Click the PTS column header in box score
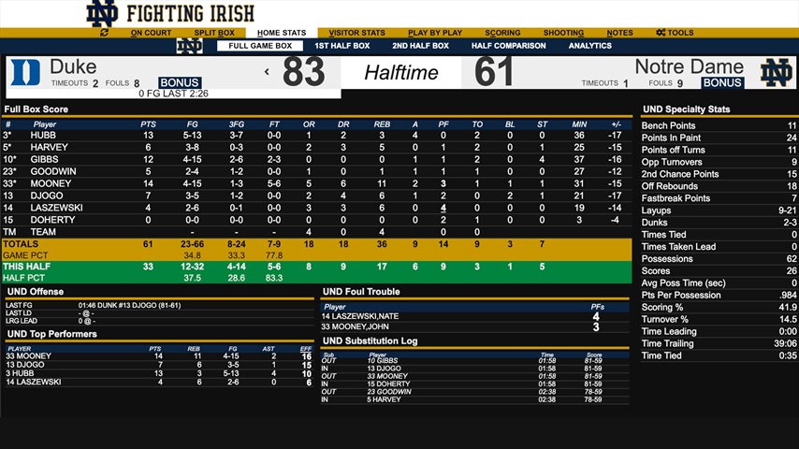 tap(148, 123)
